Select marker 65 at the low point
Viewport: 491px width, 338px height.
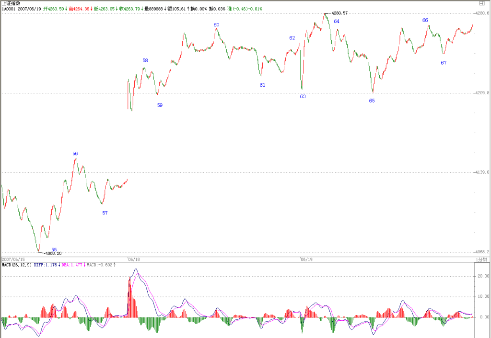click(x=372, y=101)
